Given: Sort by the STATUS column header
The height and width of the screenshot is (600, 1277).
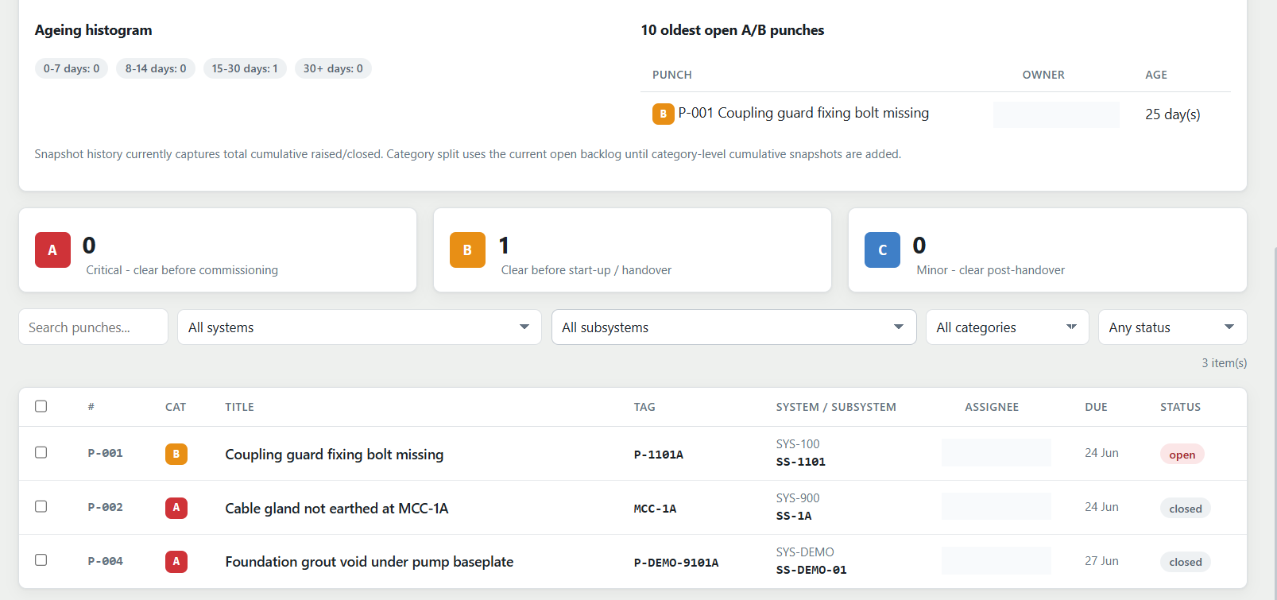Looking at the screenshot, I should 1180,407.
